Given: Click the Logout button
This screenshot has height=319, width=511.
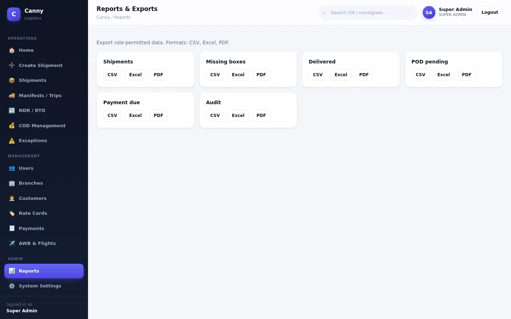Looking at the screenshot, I should click(490, 12).
